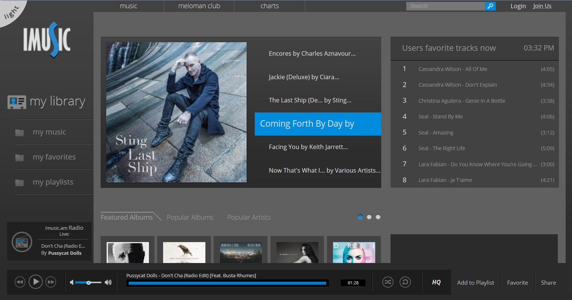Add current song to a playlist
The image size is (572, 300).
tap(475, 282)
